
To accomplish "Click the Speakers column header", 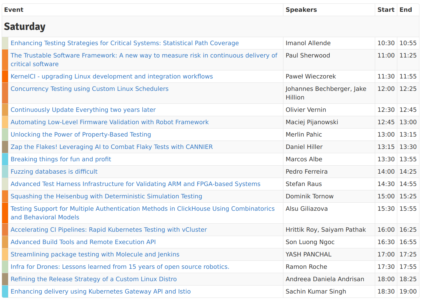I will pyautogui.click(x=301, y=10).
